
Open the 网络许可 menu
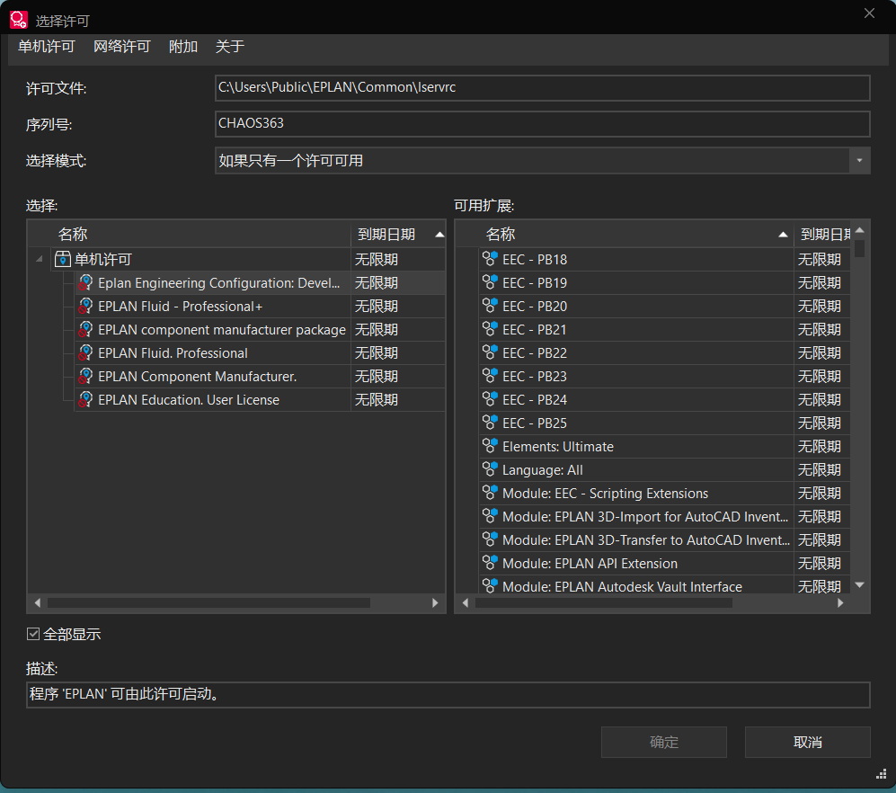(x=122, y=47)
